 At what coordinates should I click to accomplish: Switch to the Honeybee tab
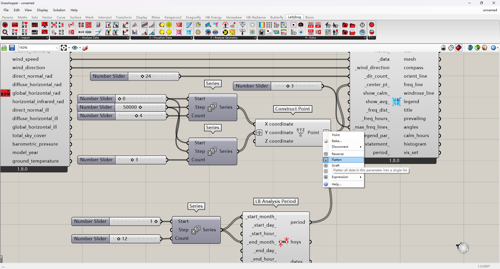[x=234, y=17]
